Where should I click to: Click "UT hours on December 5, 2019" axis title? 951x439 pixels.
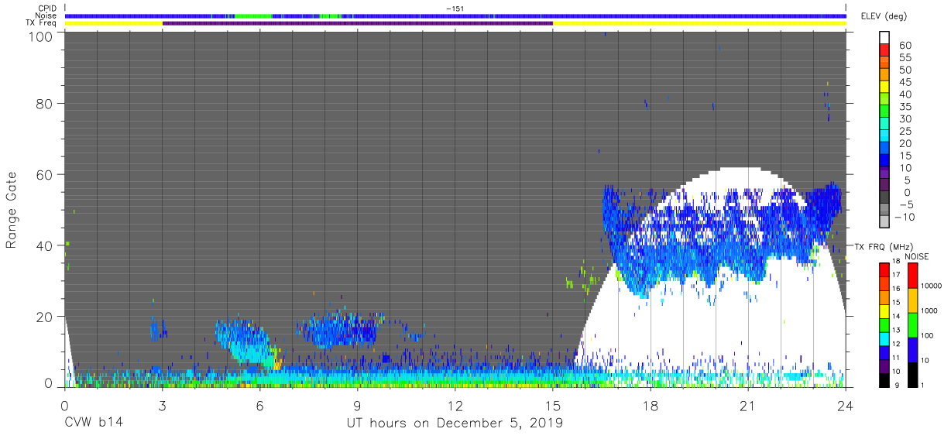click(x=455, y=423)
